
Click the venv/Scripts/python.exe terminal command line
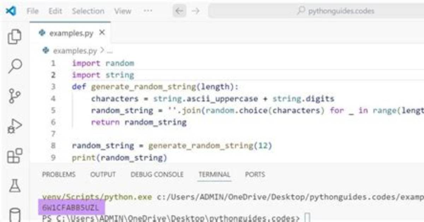point(233,197)
